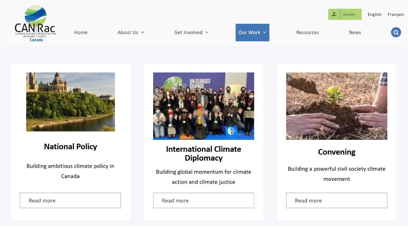Switch language to Français

click(x=396, y=15)
